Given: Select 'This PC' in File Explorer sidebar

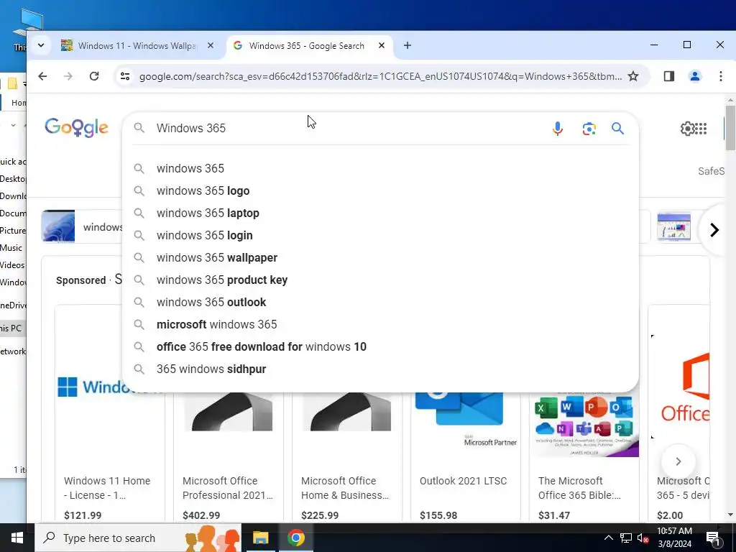Looking at the screenshot, I should 11,328.
